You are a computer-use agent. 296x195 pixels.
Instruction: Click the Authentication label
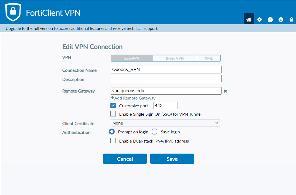pos(76,132)
